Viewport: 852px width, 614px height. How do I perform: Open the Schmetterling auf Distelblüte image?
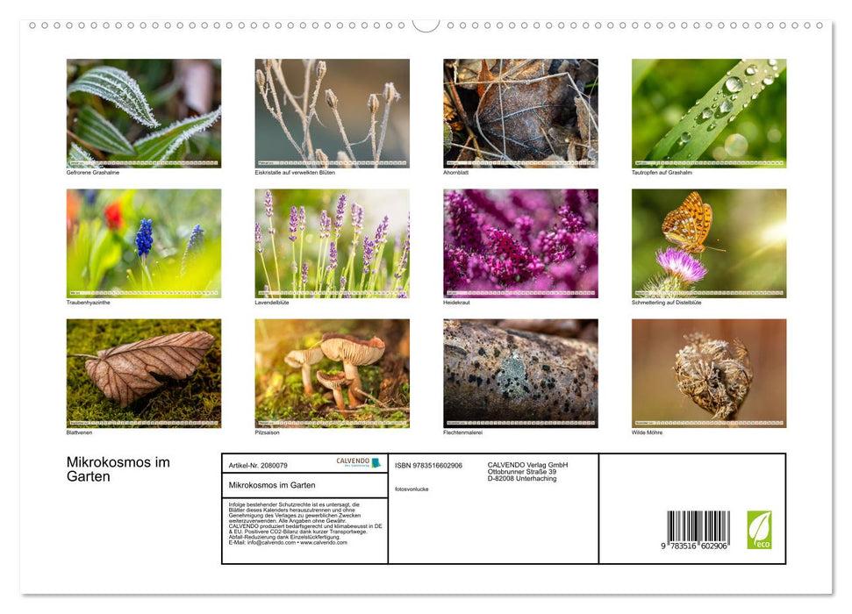pos(709,239)
